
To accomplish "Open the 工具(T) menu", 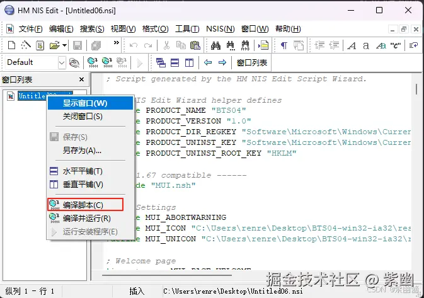I will tap(187, 28).
